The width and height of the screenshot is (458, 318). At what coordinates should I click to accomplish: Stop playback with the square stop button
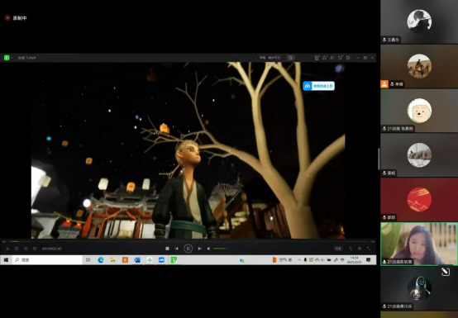click(167, 249)
